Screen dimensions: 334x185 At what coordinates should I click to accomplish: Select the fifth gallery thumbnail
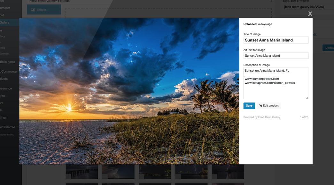pyautogui.click(x=228, y=172)
